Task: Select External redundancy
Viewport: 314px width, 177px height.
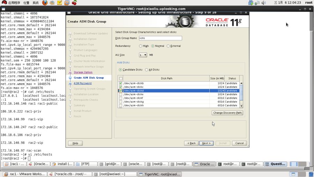Action: 168,46
